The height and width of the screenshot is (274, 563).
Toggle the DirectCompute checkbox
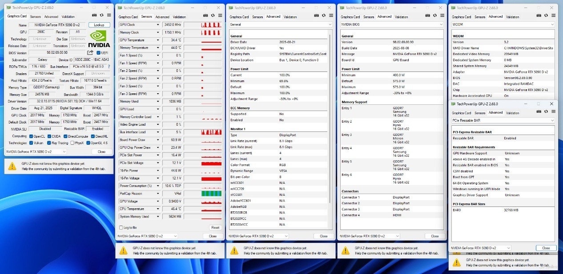coord(65,136)
